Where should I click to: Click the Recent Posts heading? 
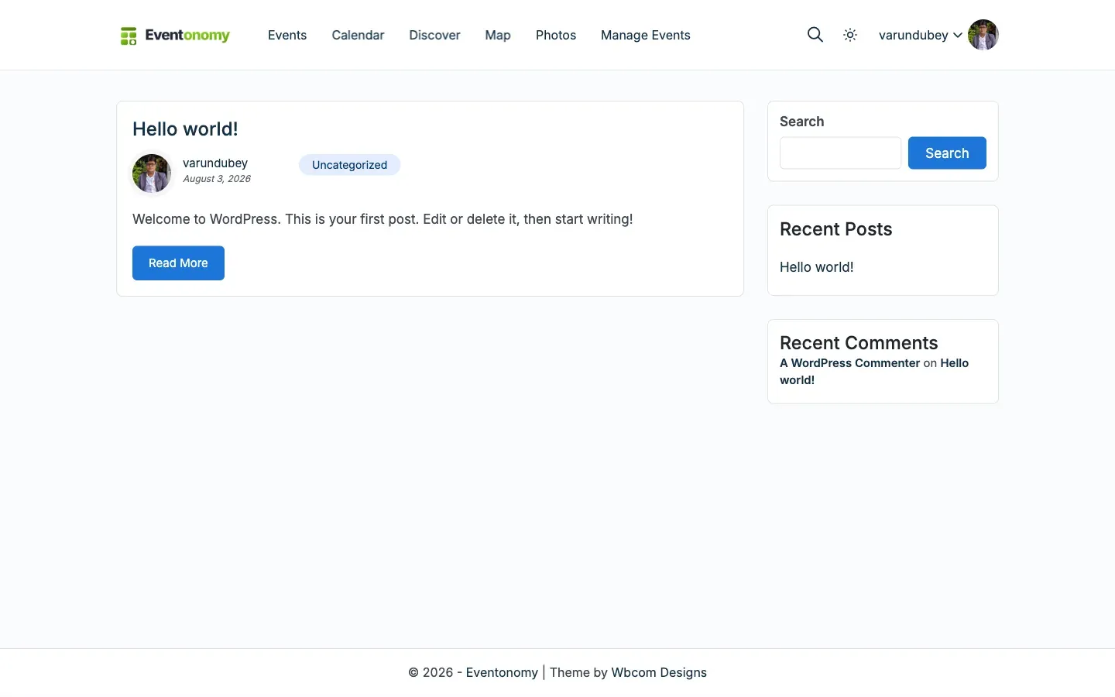click(836, 229)
